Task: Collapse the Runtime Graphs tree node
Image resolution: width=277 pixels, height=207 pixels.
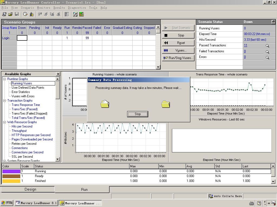Action: [5, 79]
